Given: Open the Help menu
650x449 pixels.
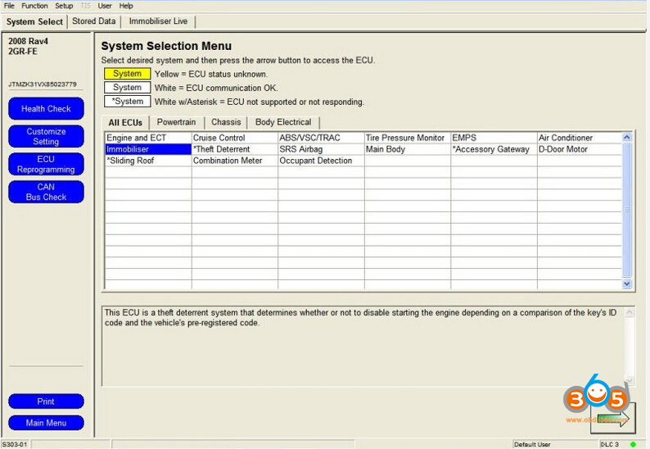Looking at the screenshot, I should tap(126, 6).
